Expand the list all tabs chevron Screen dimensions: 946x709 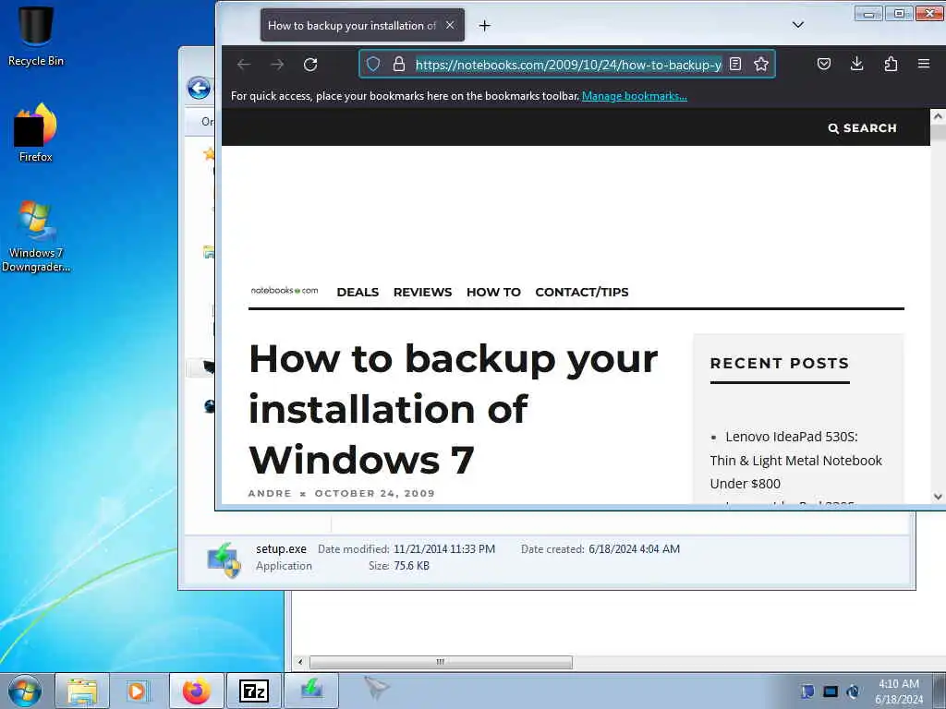pos(797,25)
